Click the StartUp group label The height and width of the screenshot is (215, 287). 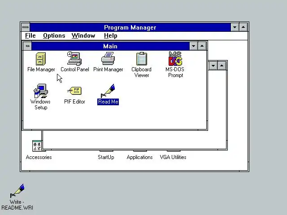point(106,157)
